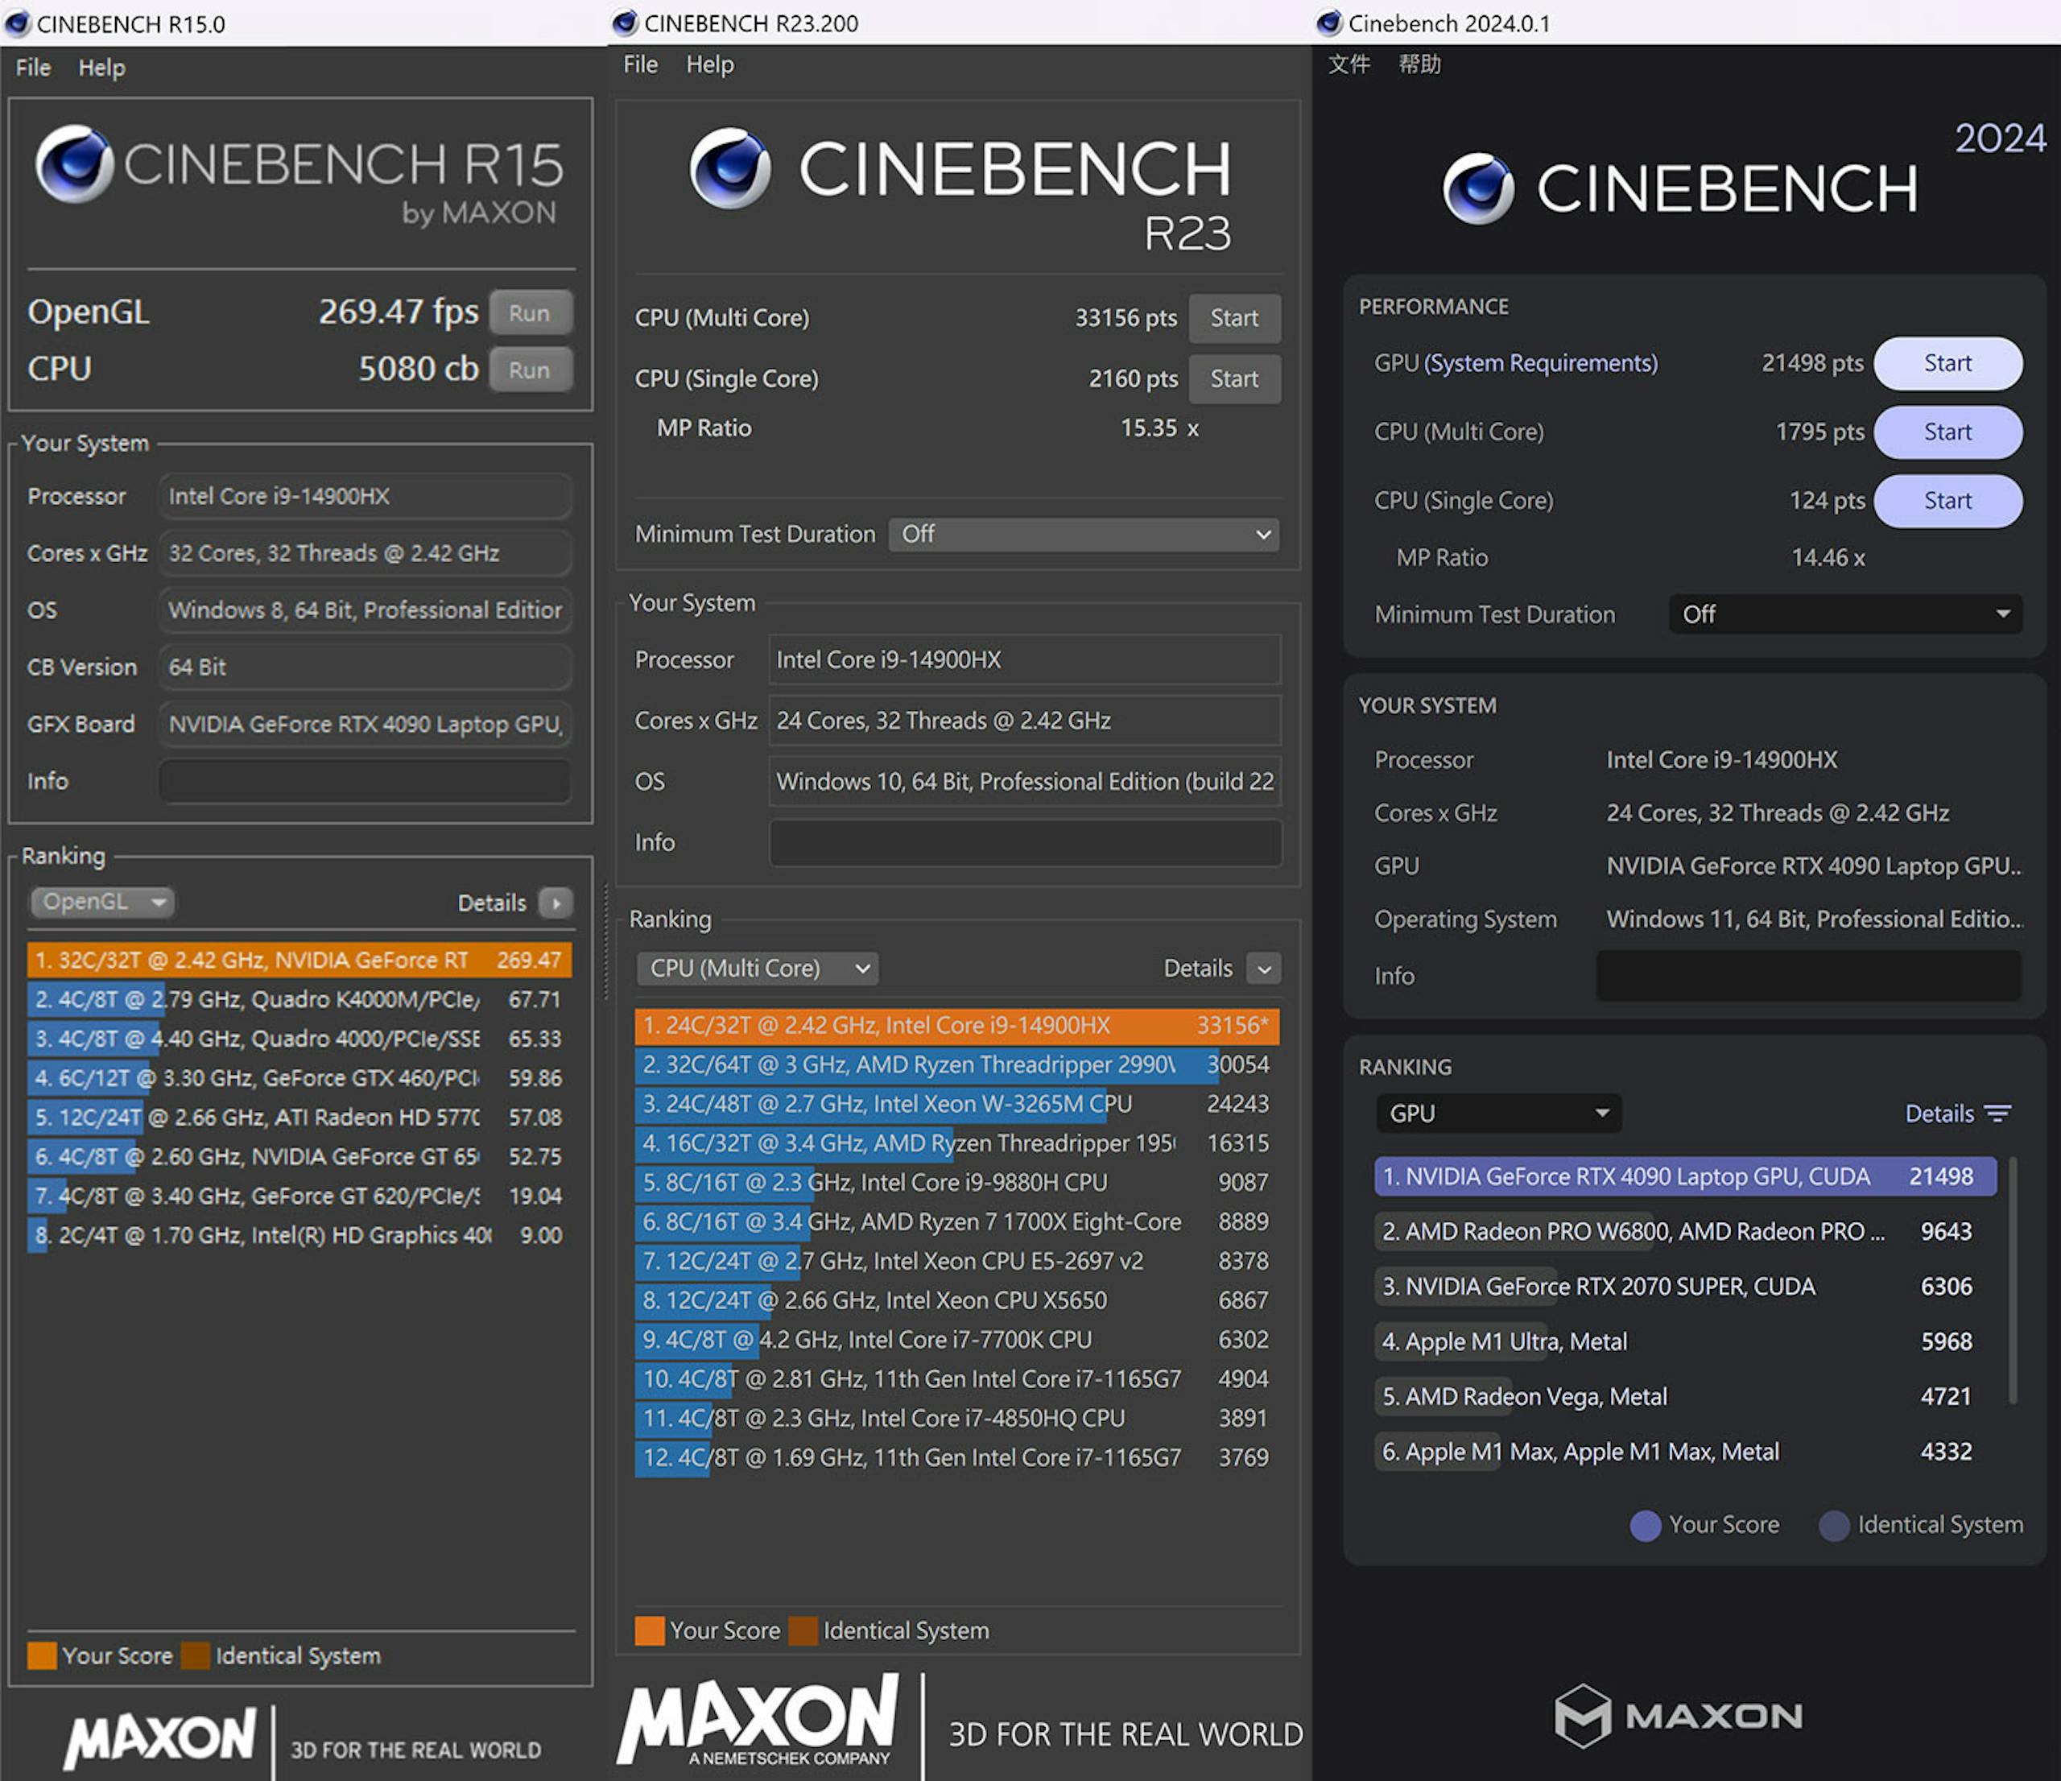Open File menu in Cinebench R15 window
Image resolution: width=2061 pixels, height=1781 pixels.
click(33, 68)
